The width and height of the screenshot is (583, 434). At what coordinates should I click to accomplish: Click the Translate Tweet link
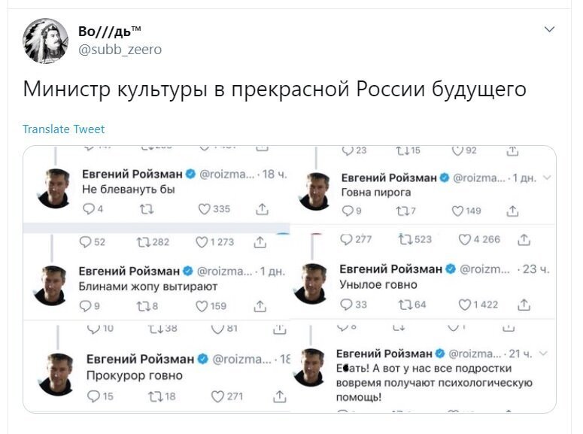64,129
